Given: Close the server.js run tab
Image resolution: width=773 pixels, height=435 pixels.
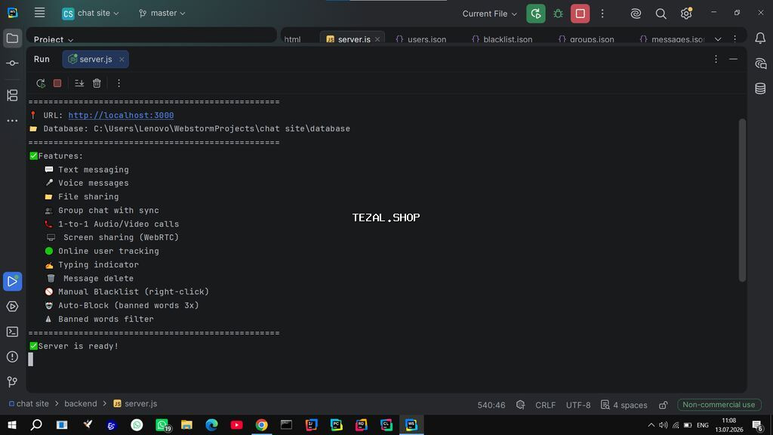Looking at the screenshot, I should [122, 59].
